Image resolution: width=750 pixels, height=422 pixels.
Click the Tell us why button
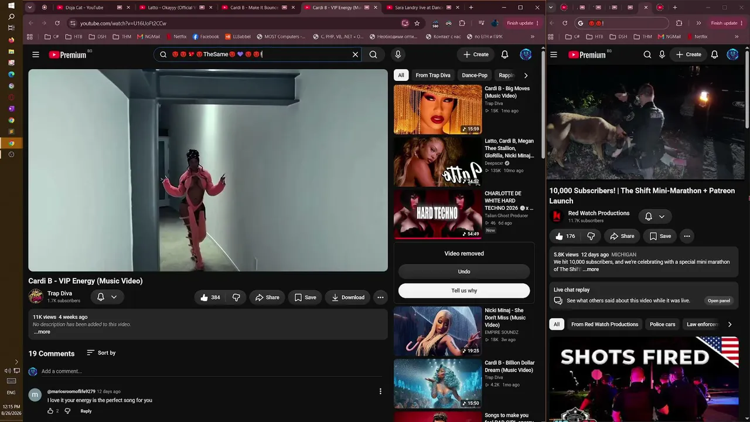point(464,291)
